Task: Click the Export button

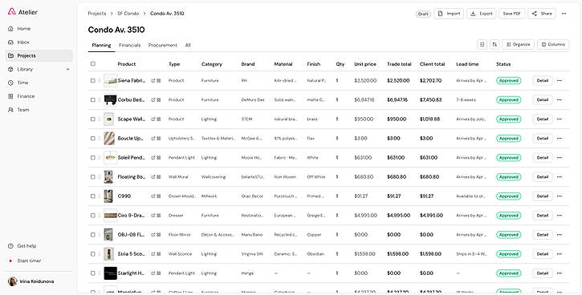Action: (482, 14)
